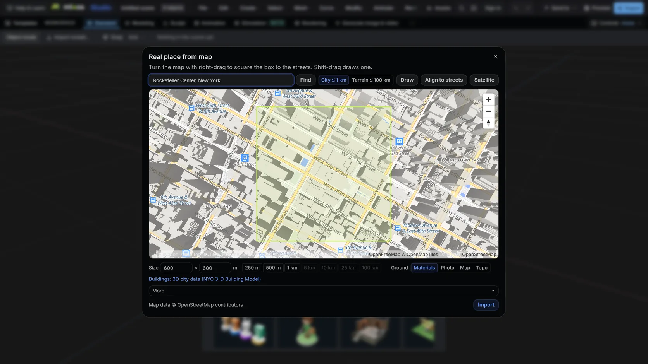The width and height of the screenshot is (648, 364).
Task: Reset map bearing with compass icon
Action: pos(488,123)
